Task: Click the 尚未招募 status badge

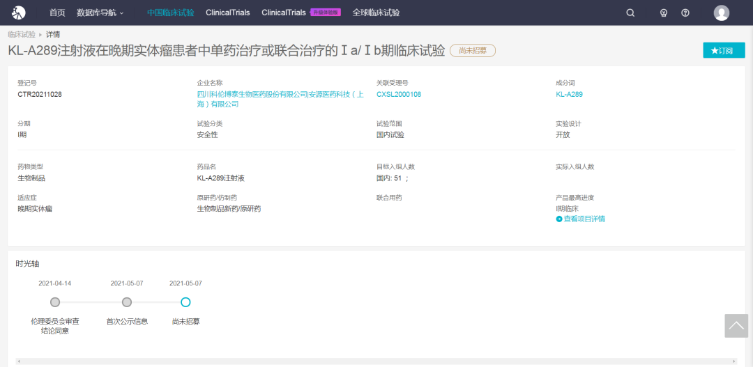Action: click(473, 51)
